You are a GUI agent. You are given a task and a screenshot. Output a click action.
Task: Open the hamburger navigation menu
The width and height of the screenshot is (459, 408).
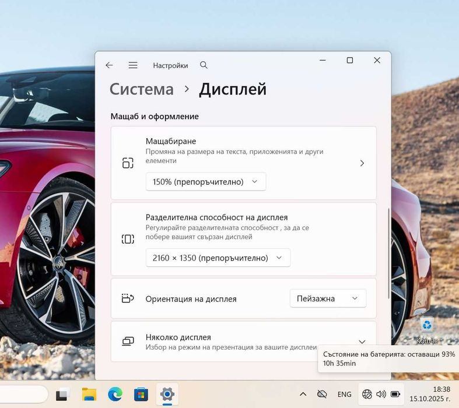(x=133, y=65)
